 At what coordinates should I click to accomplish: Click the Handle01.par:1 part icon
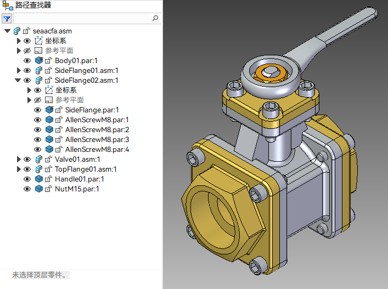click(x=39, y=179)
